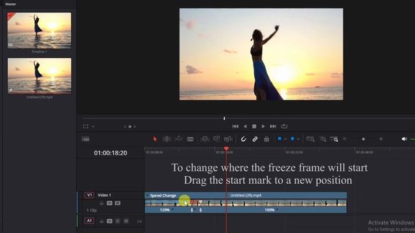Lock the Video 1 track
Image resolution: width=415 pixels, height=233 pixels.
101,203
